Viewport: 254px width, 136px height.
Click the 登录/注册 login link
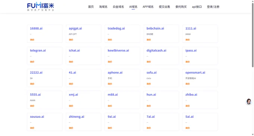pos(213,7)
